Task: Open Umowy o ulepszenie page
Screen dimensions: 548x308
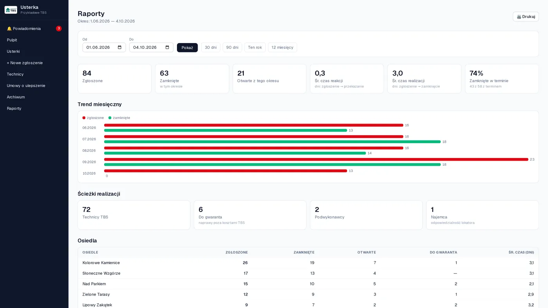Action: coord(34,86)
